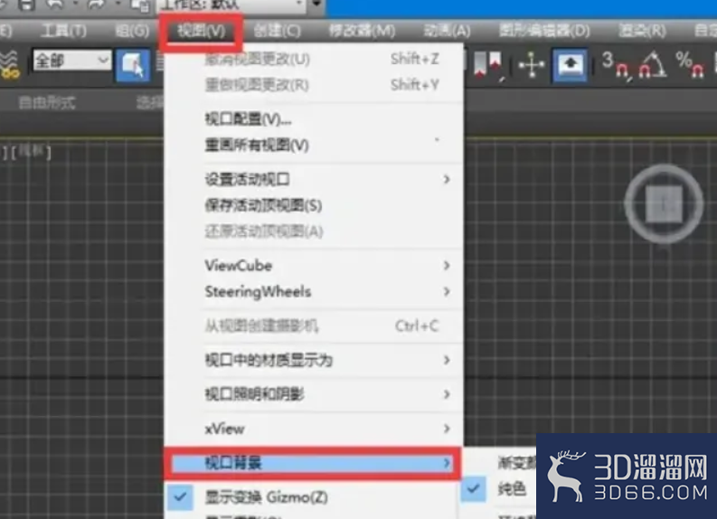This screenshot has height=519, width=717.
Task: Click the dimmed 从视图创建摄影机 entry
Action: pos(314,326)
